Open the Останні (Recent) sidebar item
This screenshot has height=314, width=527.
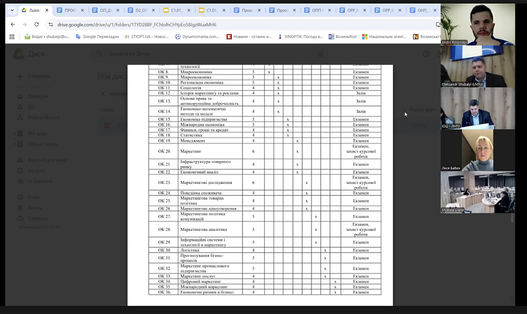click(36, 170)
